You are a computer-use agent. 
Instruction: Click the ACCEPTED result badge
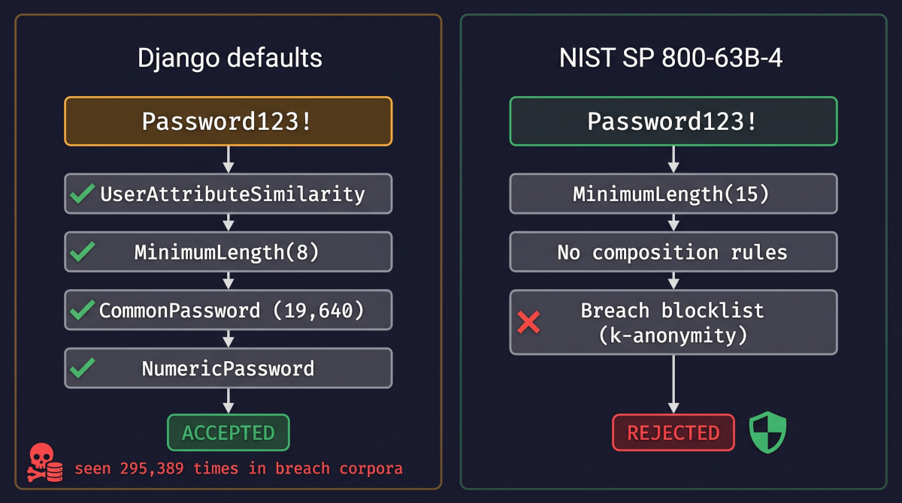(229, 432)
